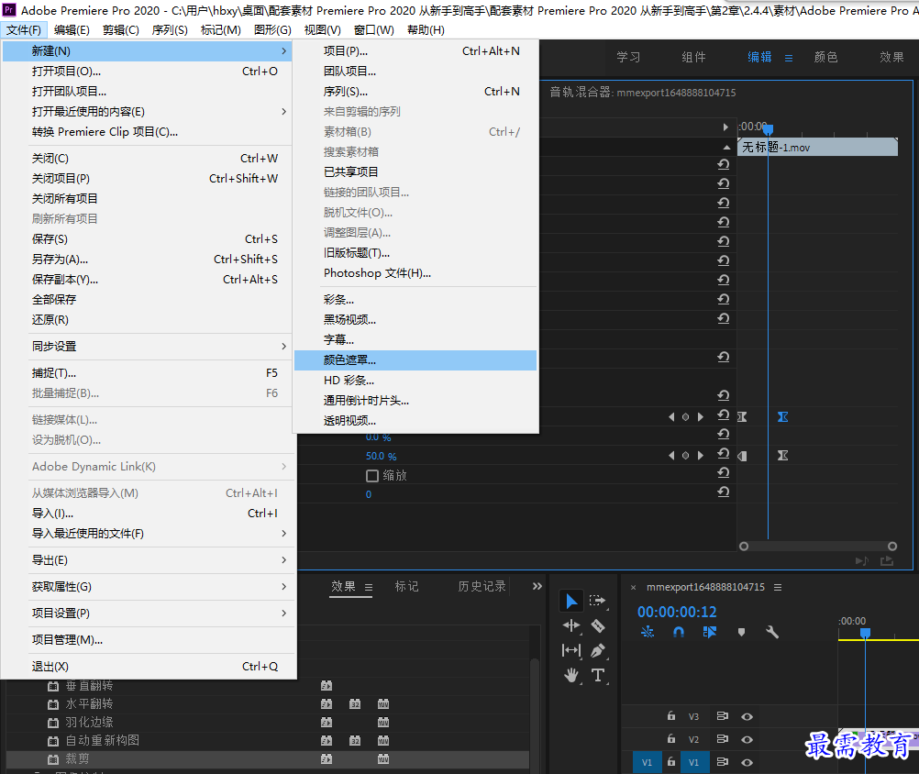Add keyframe on the 50.0 % row
919x774 pixels.
[686, 455]
